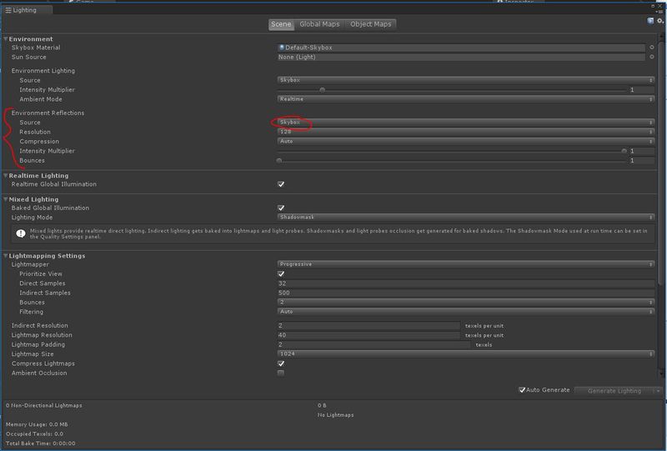Open Environment Reflections Source dropdown
Viewport: 667px width, 451px height.
466,122
